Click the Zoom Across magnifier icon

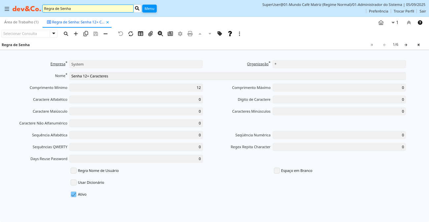[160, 34]
